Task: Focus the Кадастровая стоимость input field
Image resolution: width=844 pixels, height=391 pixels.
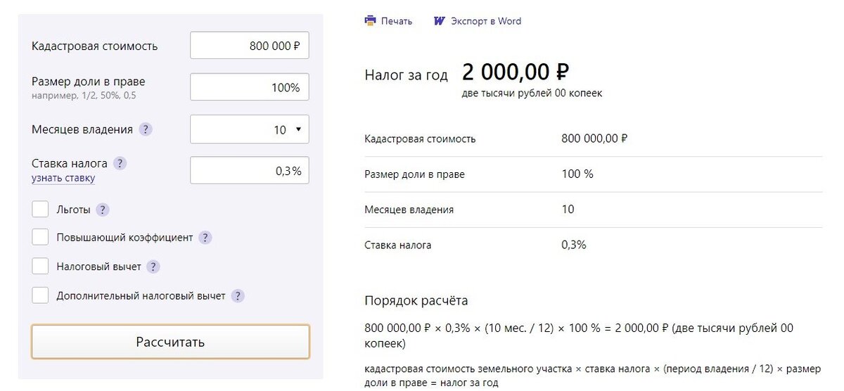Action: tap(250, 46)
